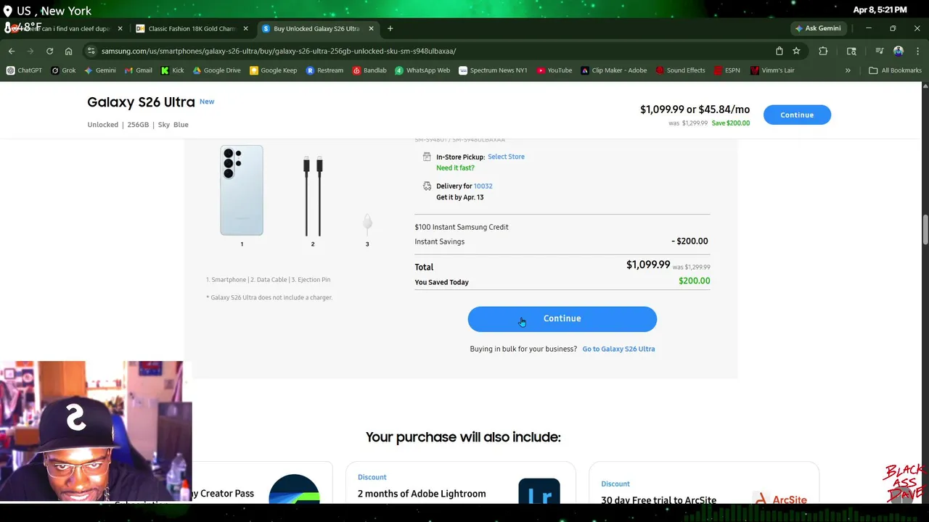Open the Go to Galaxy S26 Ultra link

pos(618,349)
